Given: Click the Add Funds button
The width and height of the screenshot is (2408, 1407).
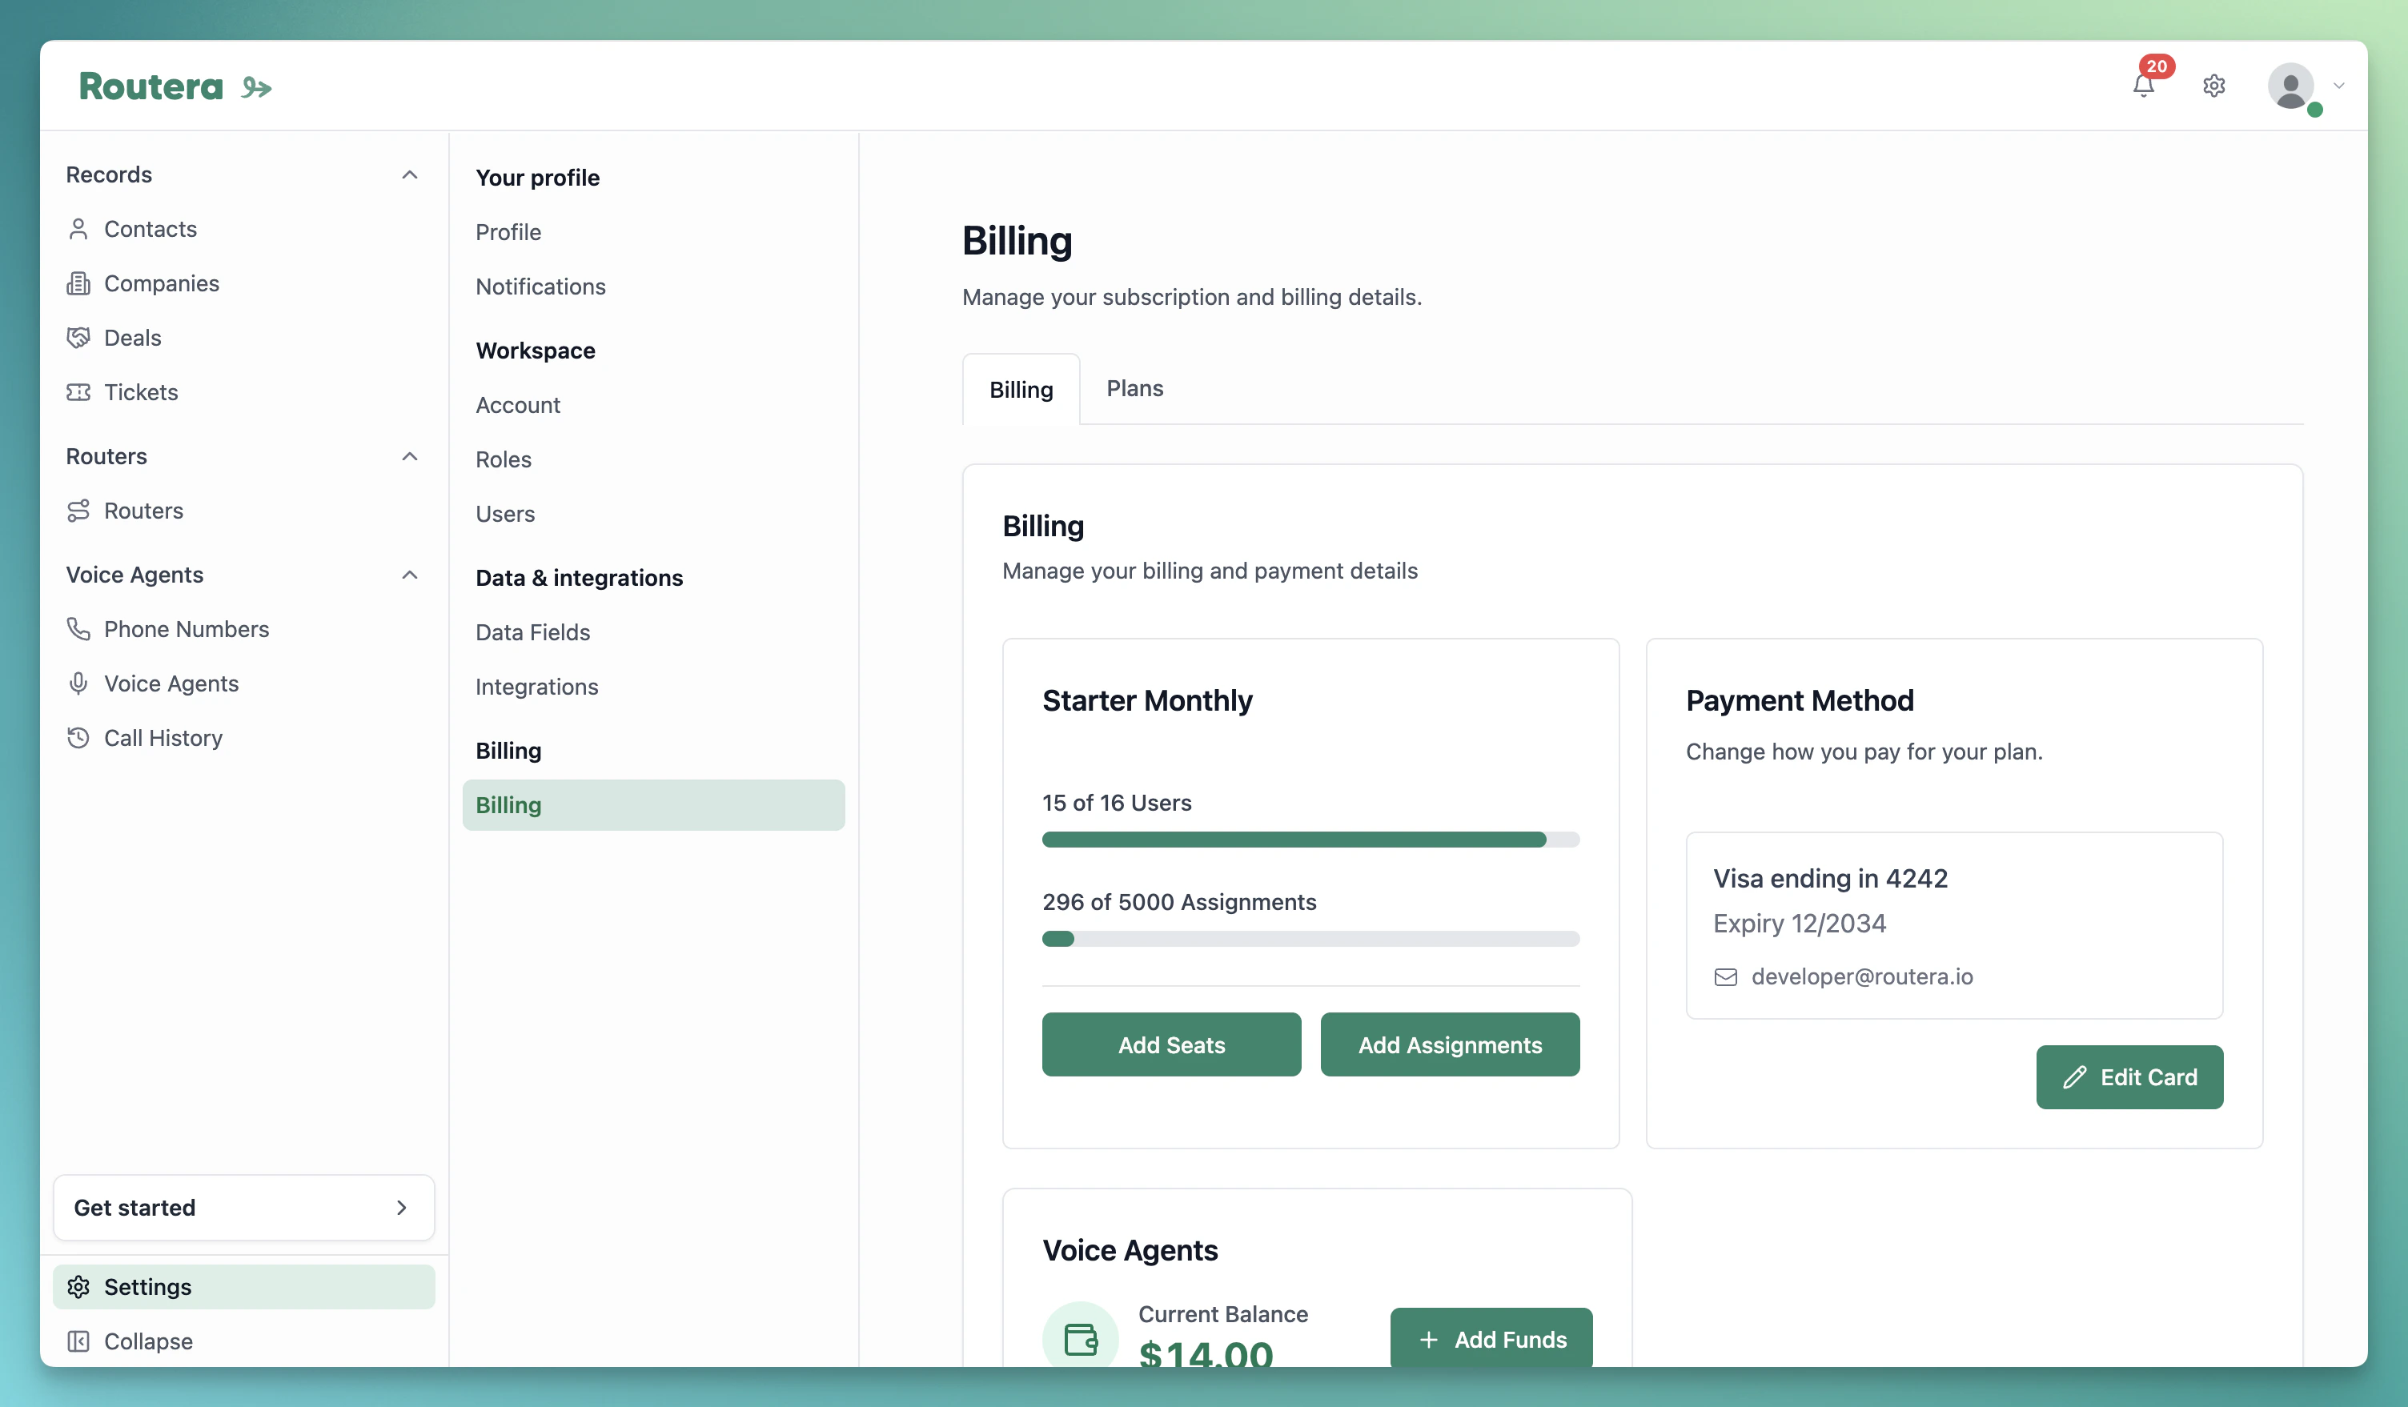Looking at the screenshot, I should coord(1491,1339).
